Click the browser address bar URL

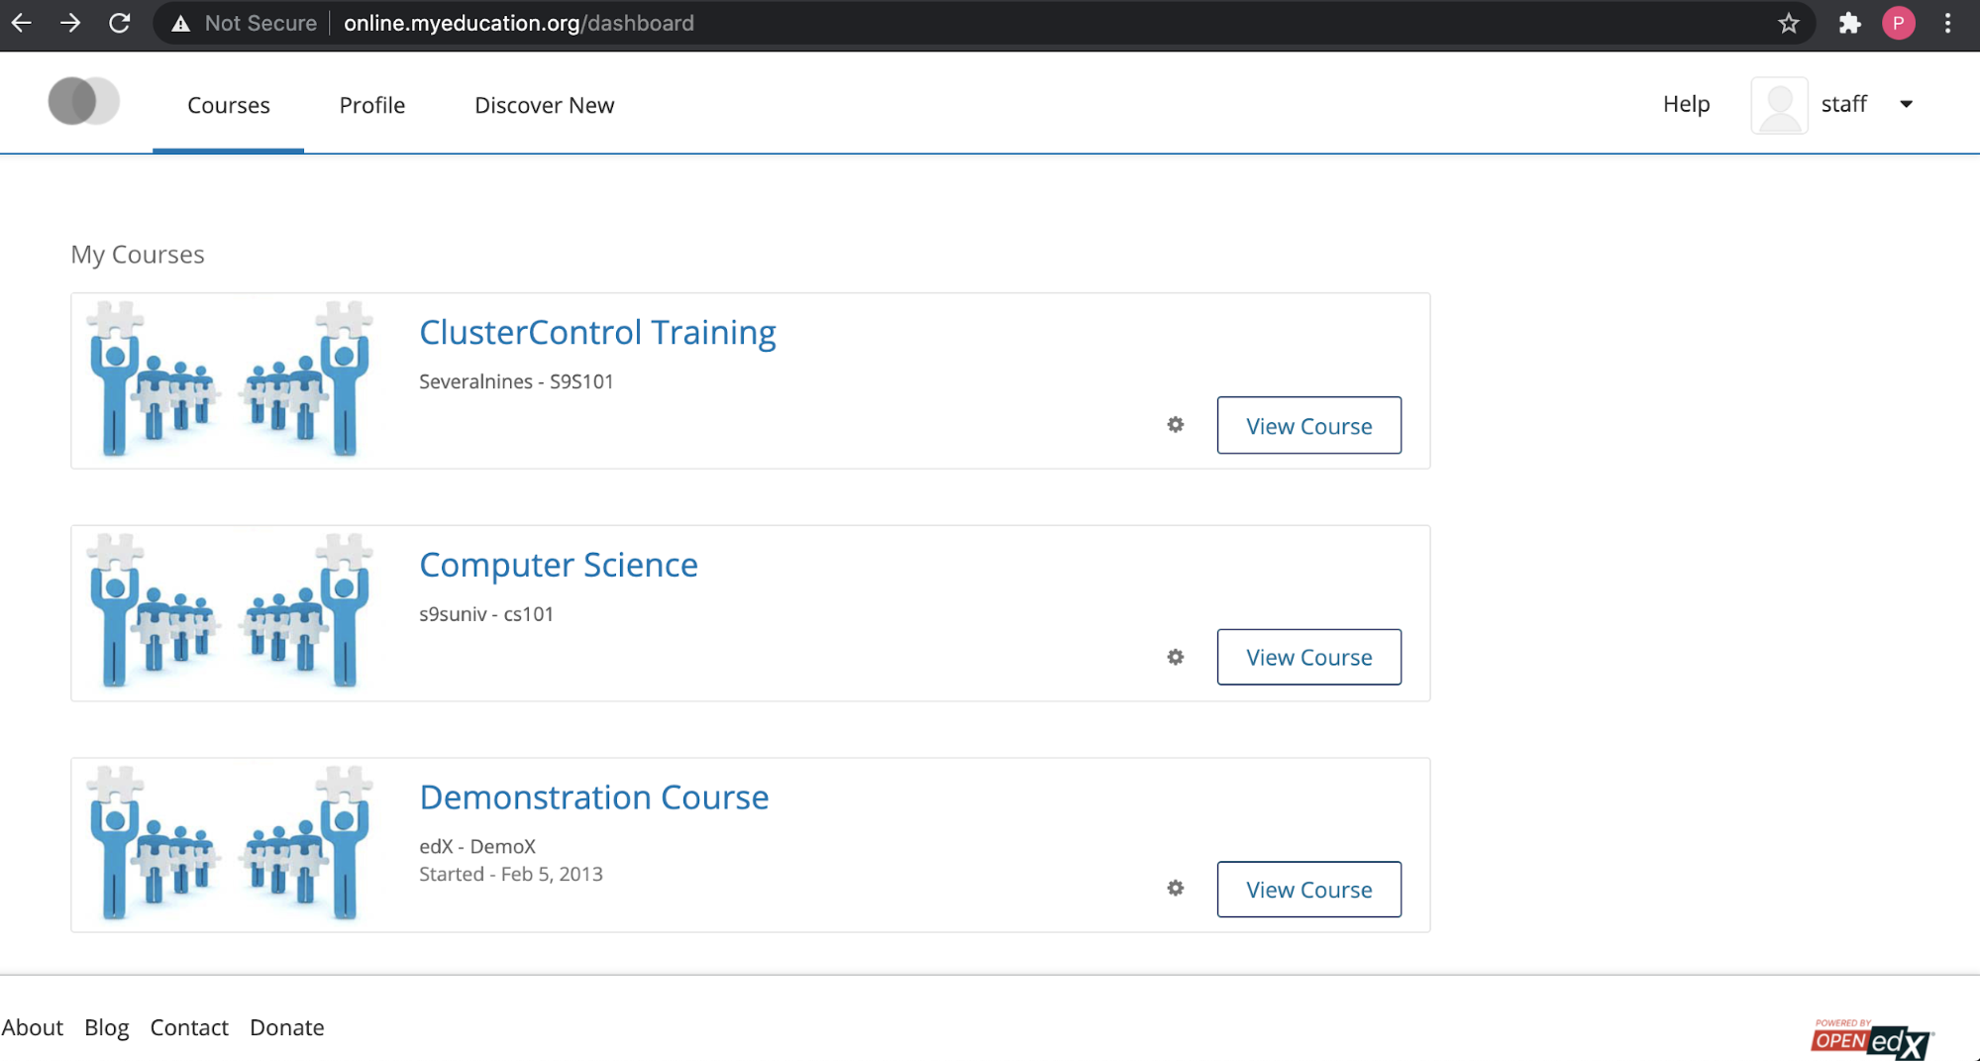point(519,23)
